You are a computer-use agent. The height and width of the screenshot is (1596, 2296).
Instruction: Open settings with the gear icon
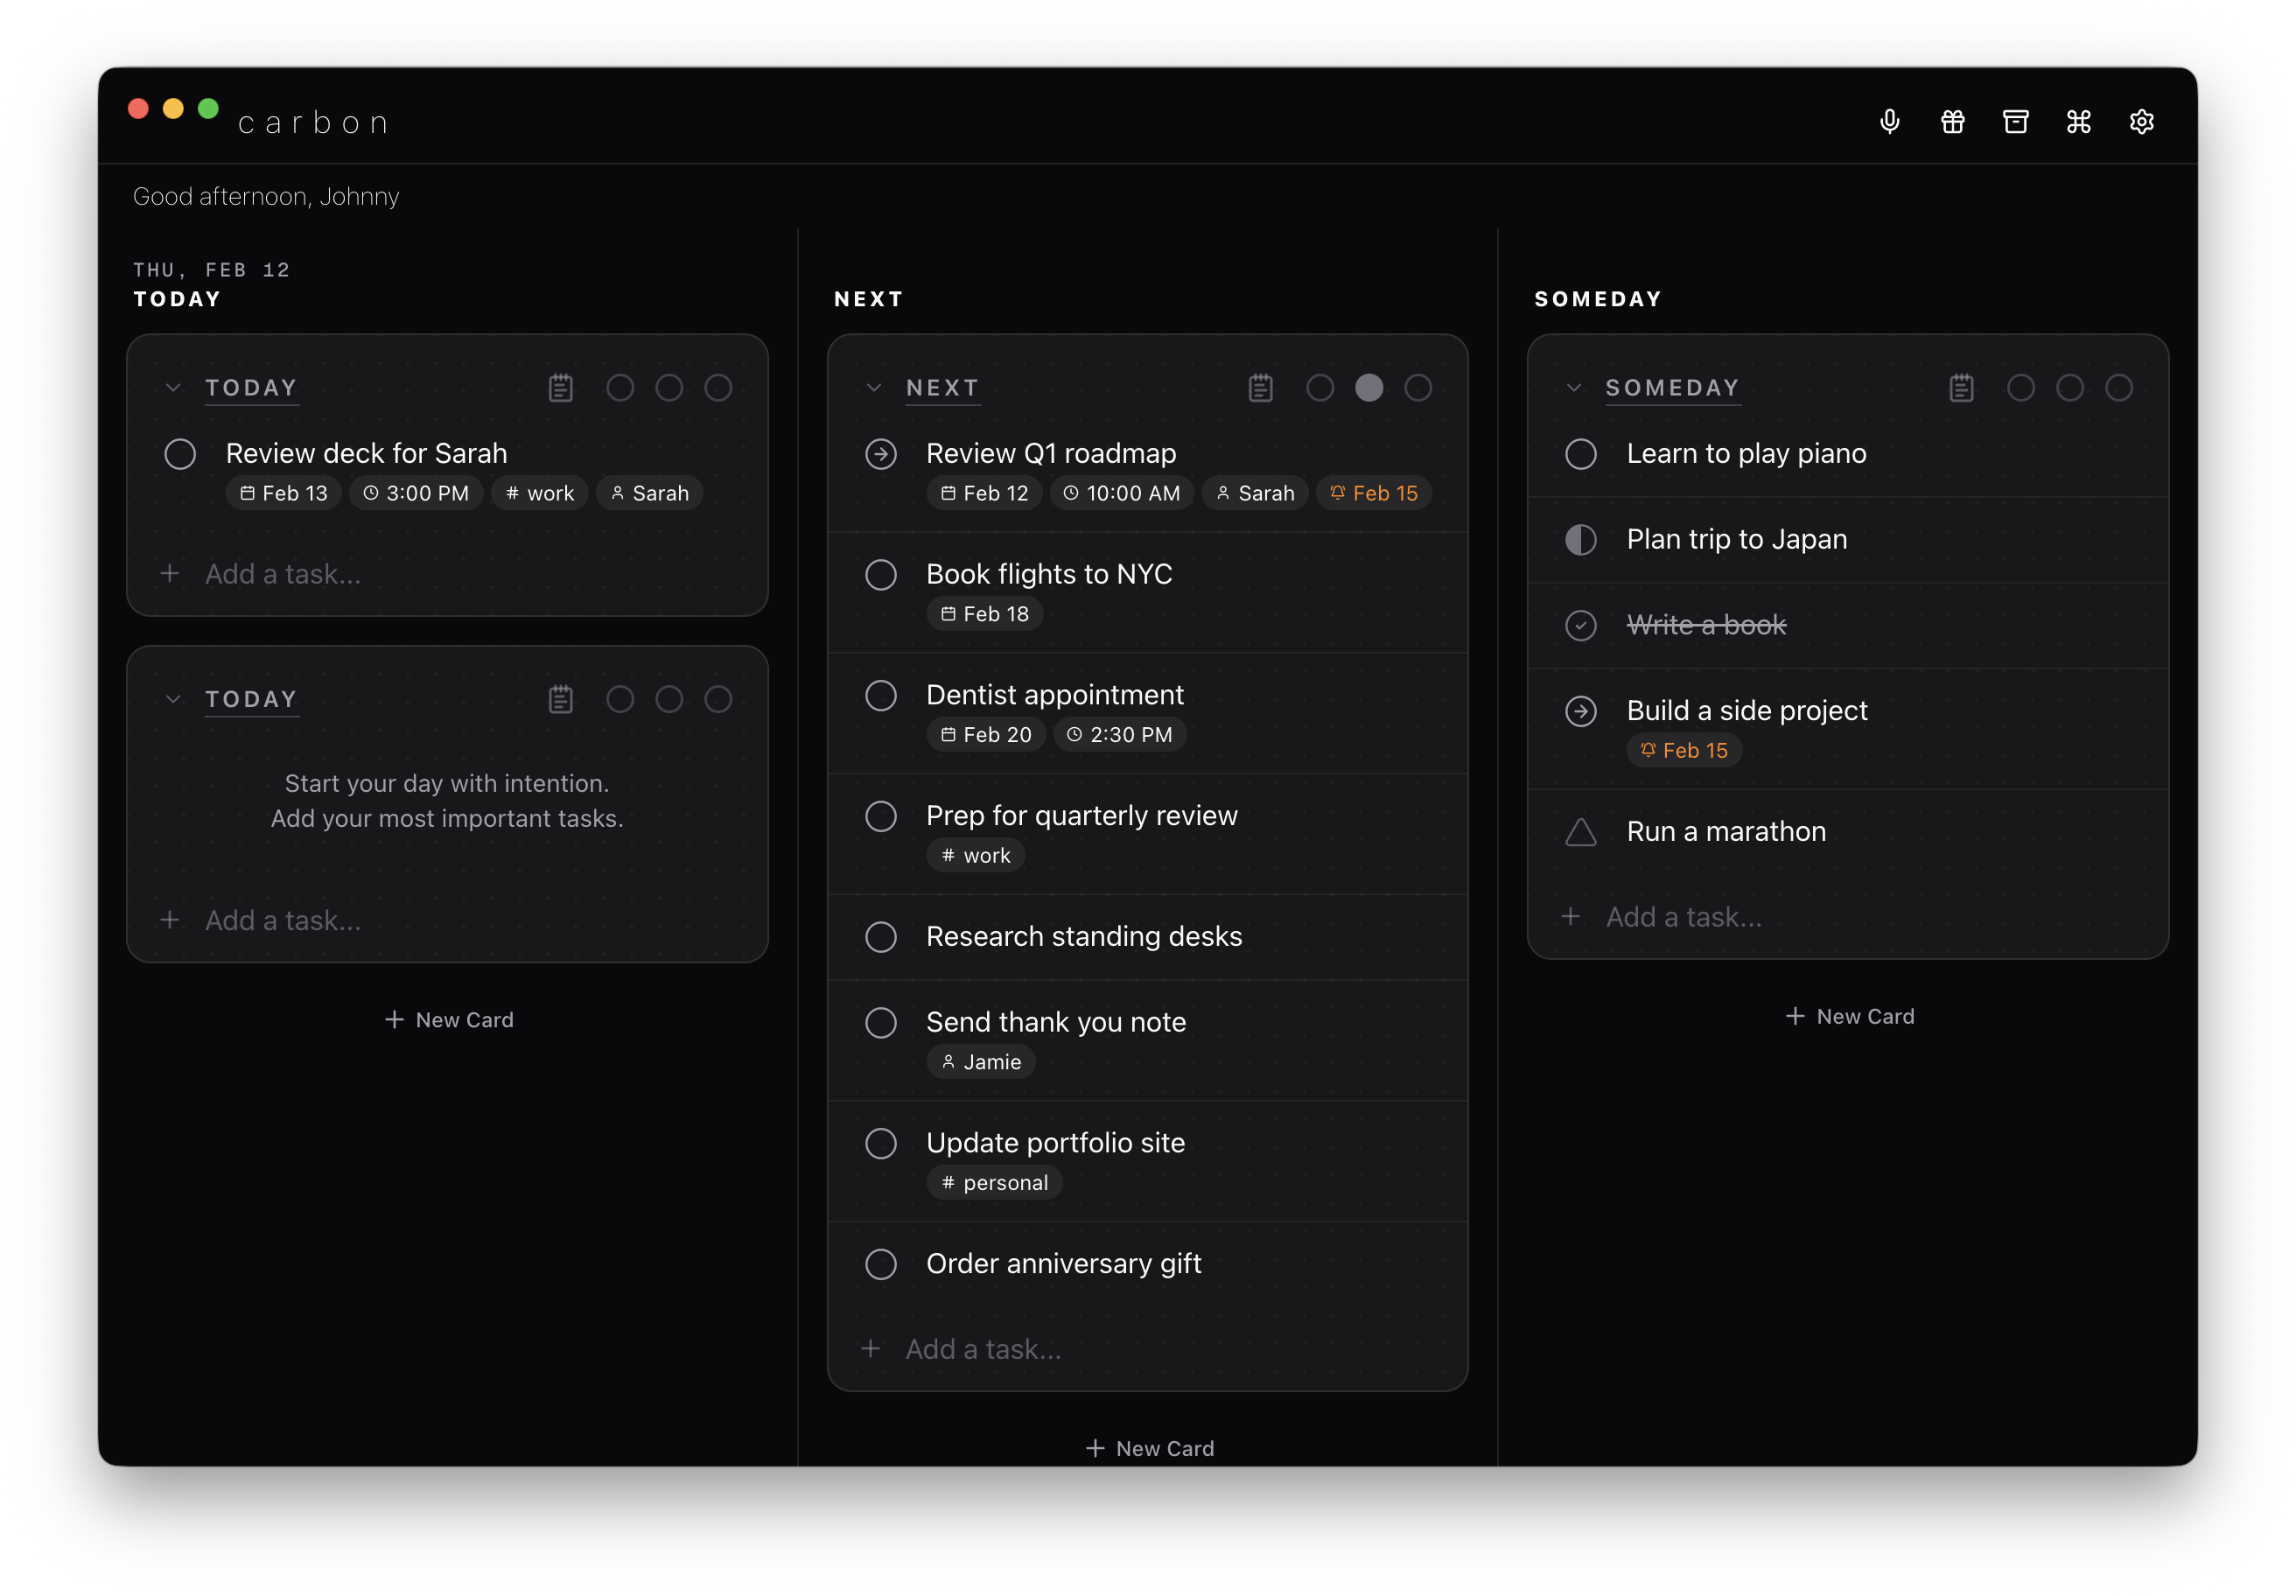pos(2142,121)
